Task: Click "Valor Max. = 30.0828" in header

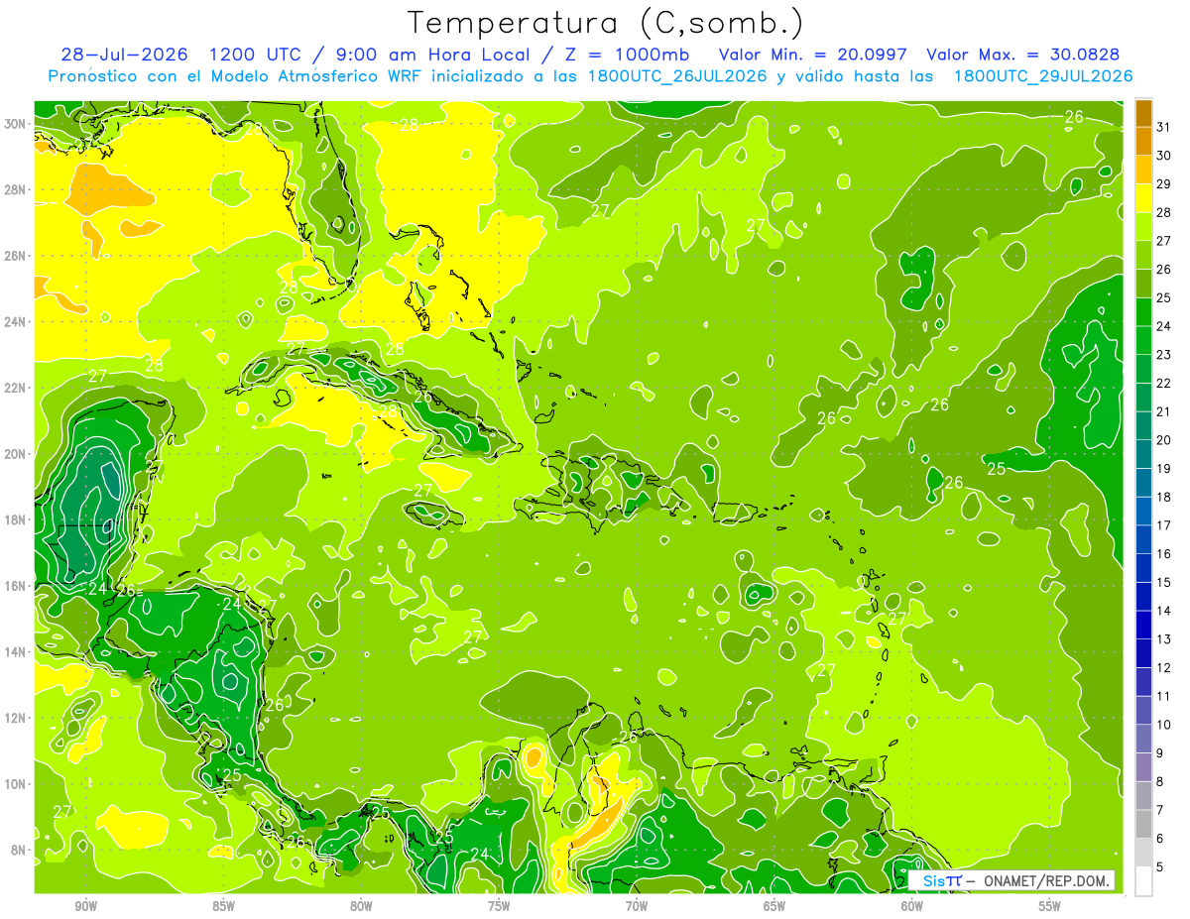Action: (x=1023, y=55)
